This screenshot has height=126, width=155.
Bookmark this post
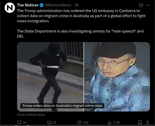tap(140, 122)
